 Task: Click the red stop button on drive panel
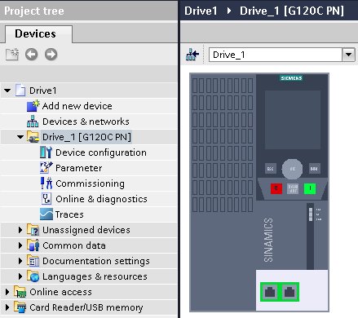pos(276,188)
